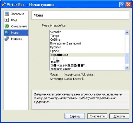This screenshot has height=123, width=133.
Task: Choose Српски in the language list
Action: coord(87,51)
